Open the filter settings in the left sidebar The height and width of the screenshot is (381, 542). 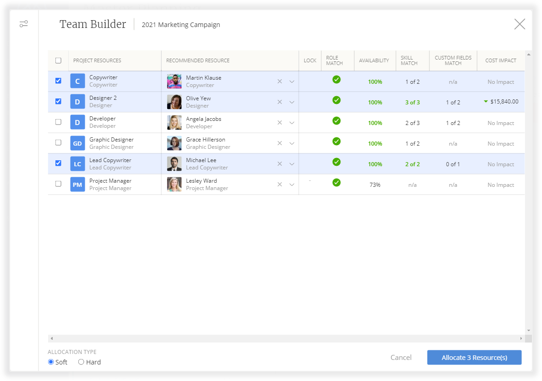[23, 24]
